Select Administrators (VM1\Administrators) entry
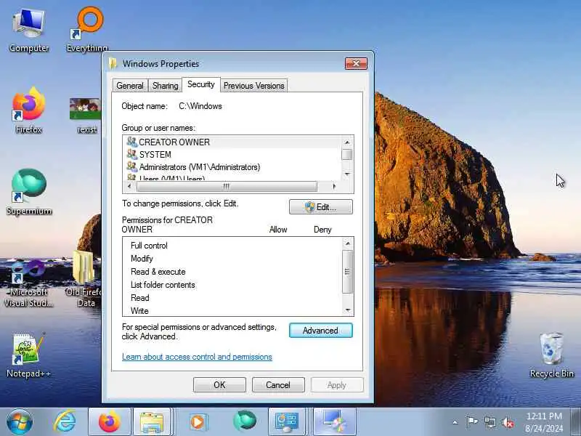Image resolution: width=581 pixels, height=436 pixels. click(232, 167)
